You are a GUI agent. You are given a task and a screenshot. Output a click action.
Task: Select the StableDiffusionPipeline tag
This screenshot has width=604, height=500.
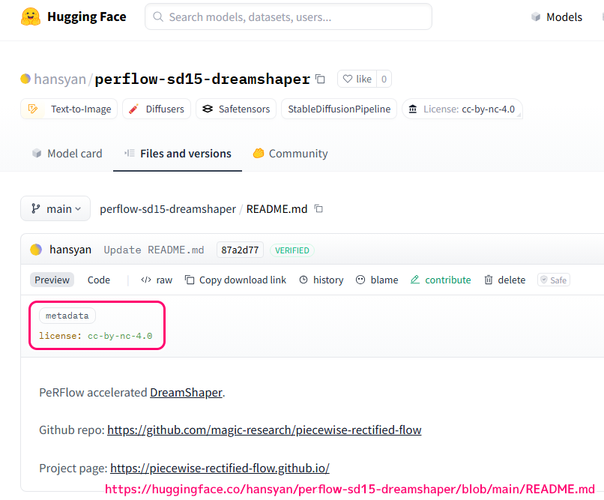pyautogui.click(x=339, y=109)
